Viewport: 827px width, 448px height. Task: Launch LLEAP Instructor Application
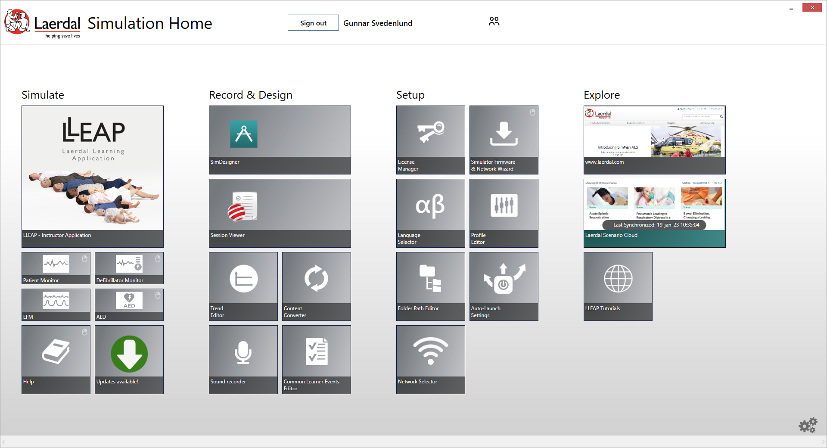tap(93, 176)
